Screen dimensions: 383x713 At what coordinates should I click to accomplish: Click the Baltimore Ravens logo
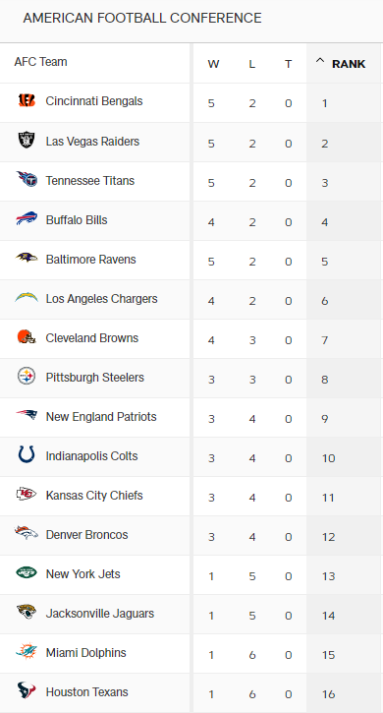pos(27,258)
